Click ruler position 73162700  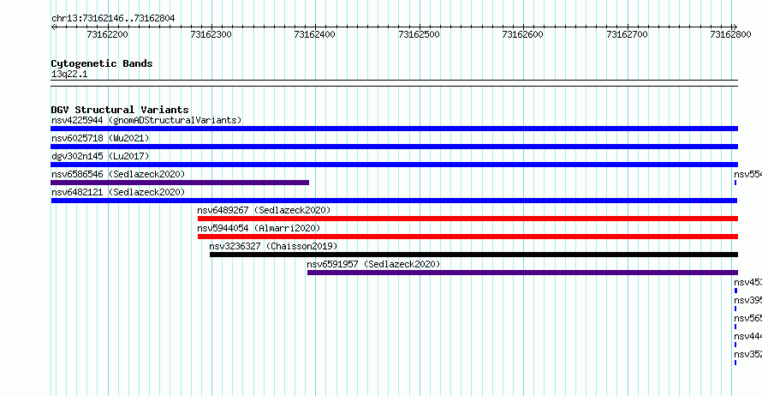pos(628,34)
